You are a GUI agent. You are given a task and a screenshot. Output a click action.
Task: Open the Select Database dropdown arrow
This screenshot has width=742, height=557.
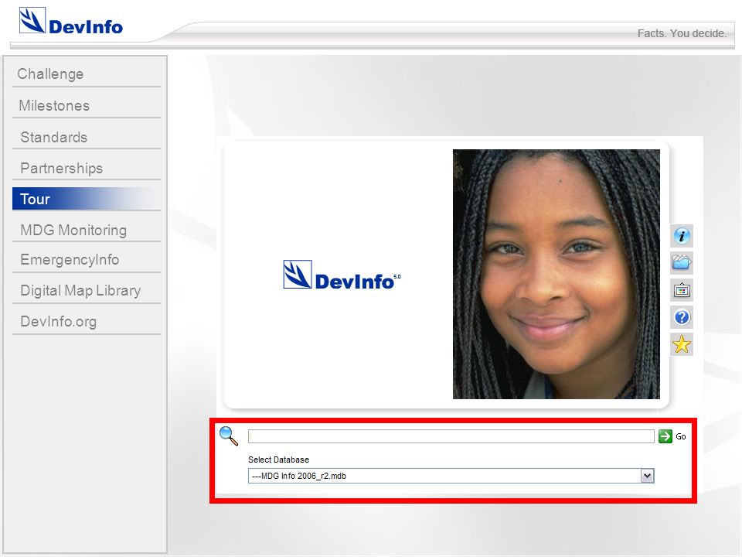(647, 476)
